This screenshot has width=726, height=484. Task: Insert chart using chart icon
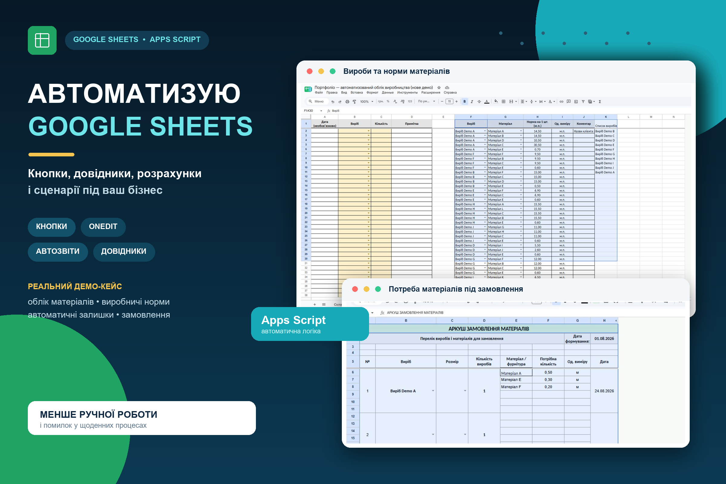coord(576,101)
